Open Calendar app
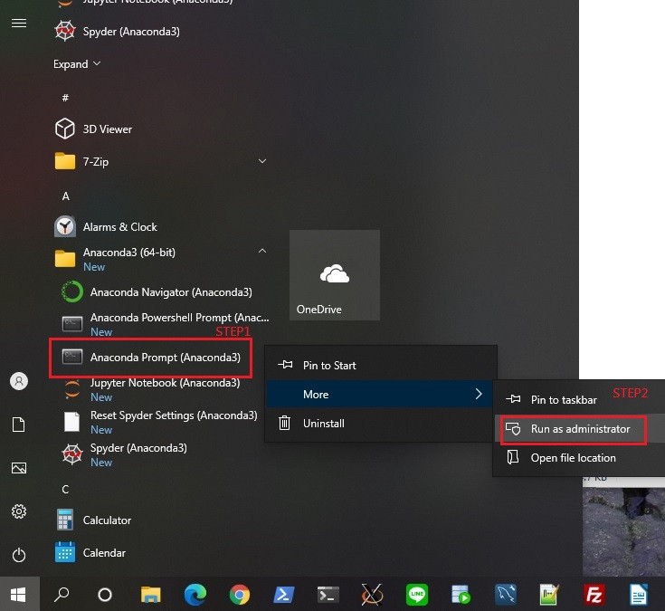The width and height of the screenshot is (665, 611). (x=90, y=552)
